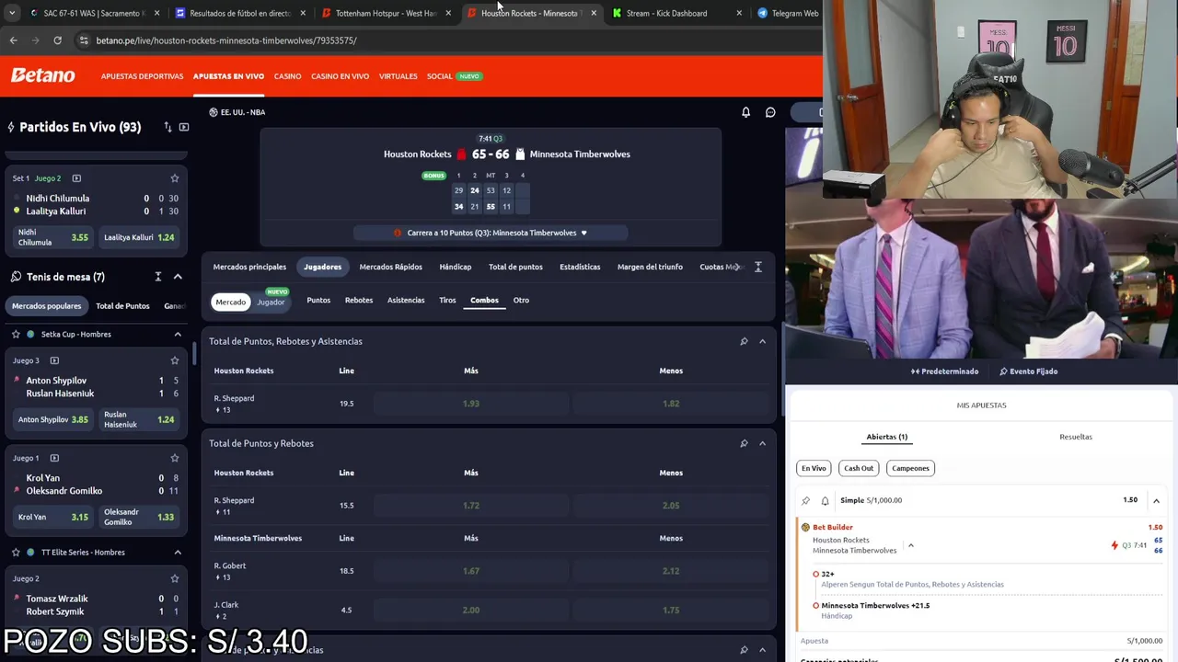Click the collapse-all icon in Tenis de mesa header

[157, 277]
